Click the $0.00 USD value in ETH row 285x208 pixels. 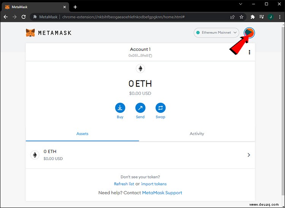(x=53, y=159)
